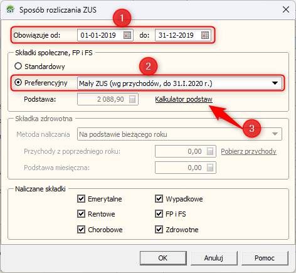296x273 pixels.
Task: Open calendar picker for 'do' end date
Action: 205,35
